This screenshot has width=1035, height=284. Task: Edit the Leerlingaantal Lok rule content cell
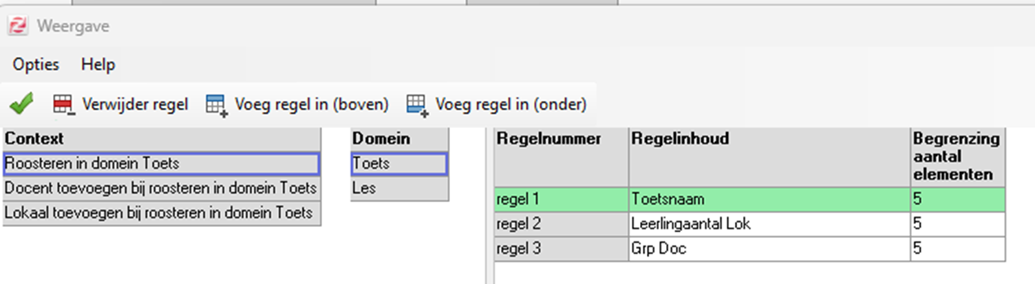point(769,223)
